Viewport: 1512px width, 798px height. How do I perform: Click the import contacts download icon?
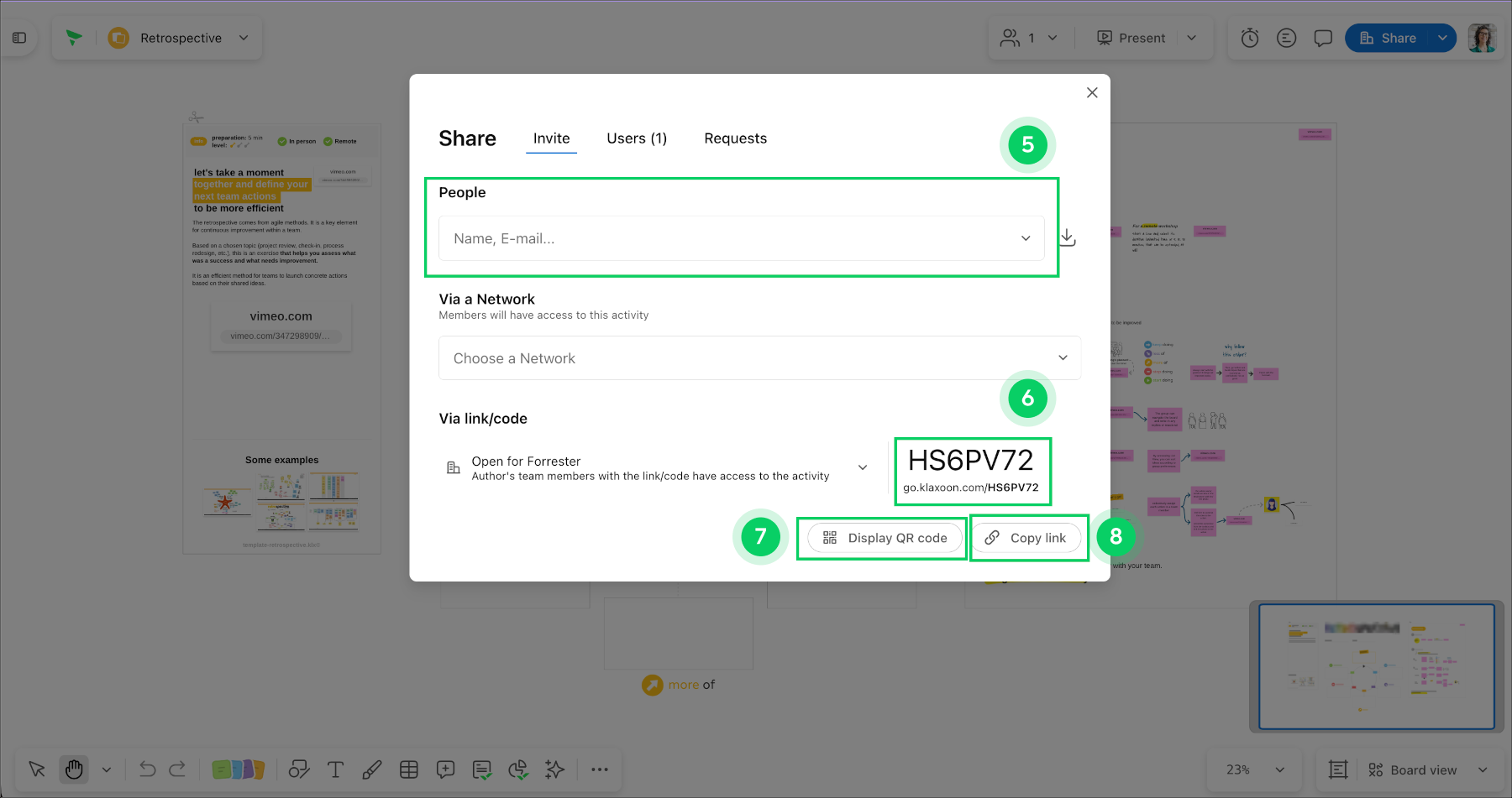point(1067,237)
